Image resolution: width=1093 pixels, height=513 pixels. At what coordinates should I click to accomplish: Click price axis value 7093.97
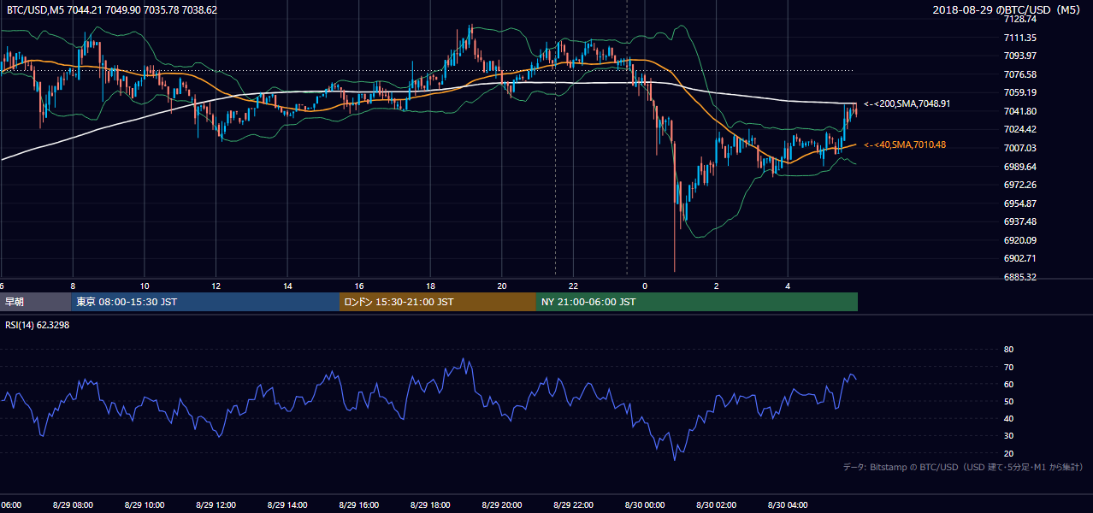pyautogui.click(x=1020, y=56)
